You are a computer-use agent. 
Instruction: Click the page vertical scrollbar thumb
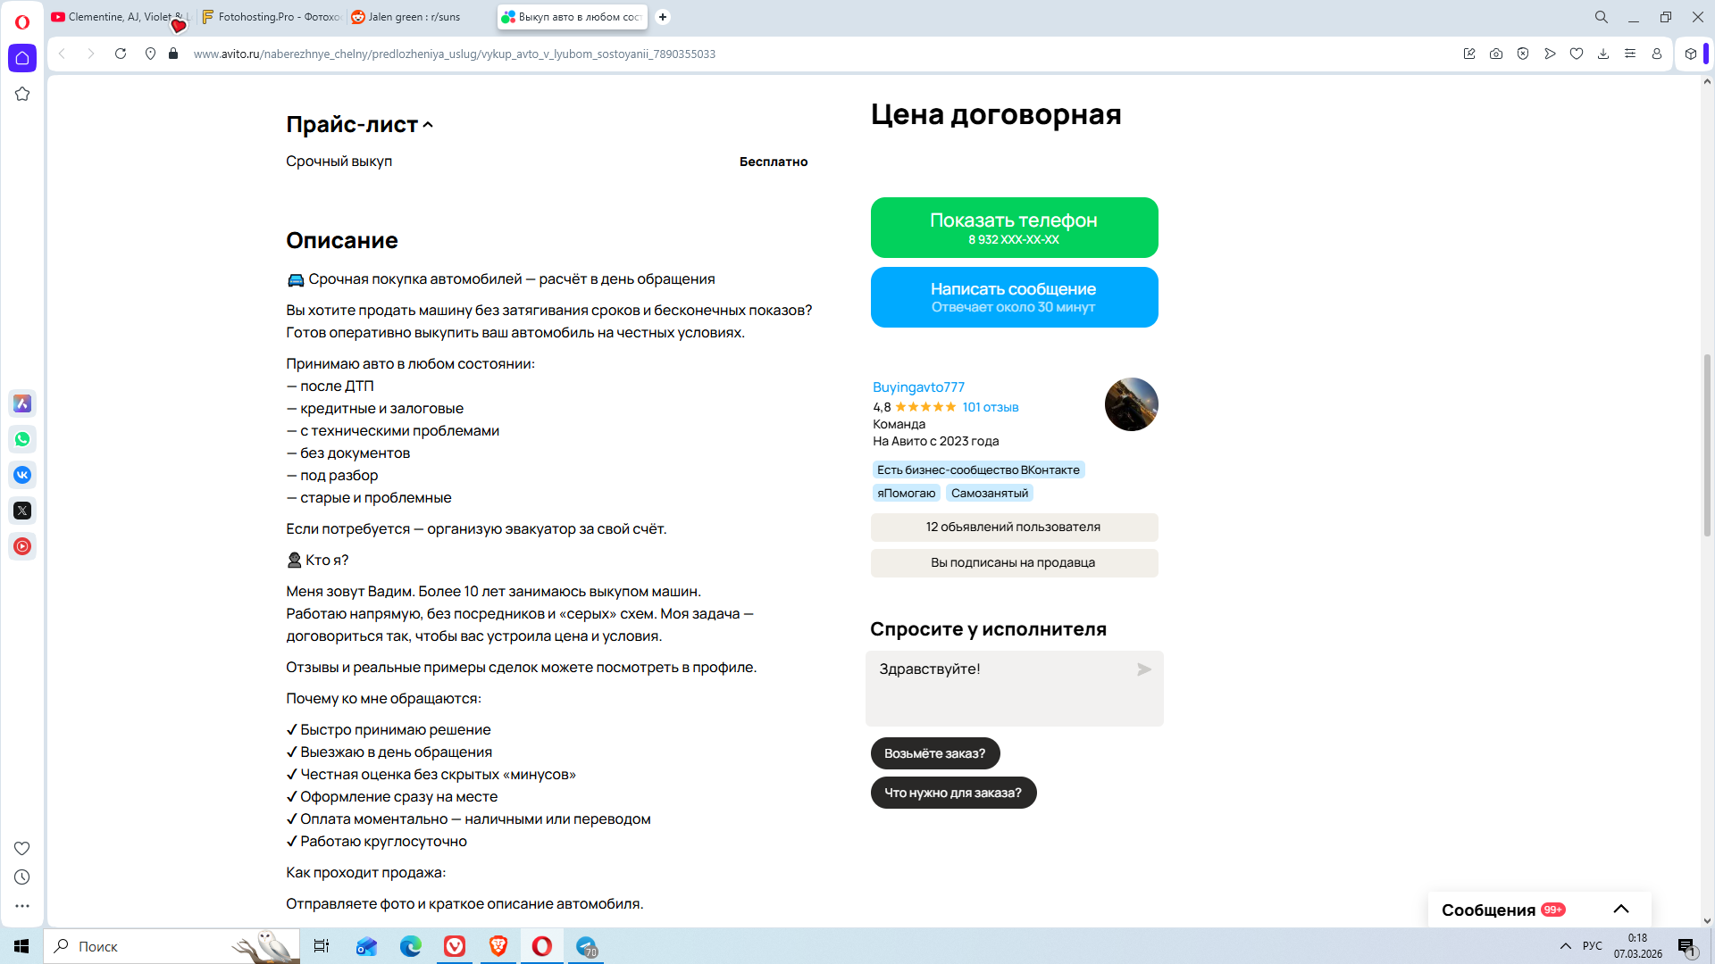(1707, 446)
